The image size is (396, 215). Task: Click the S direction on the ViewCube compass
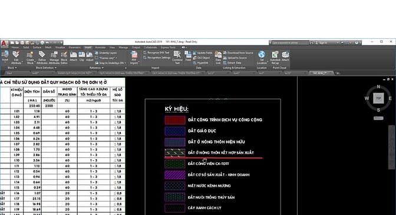(378, 110)
